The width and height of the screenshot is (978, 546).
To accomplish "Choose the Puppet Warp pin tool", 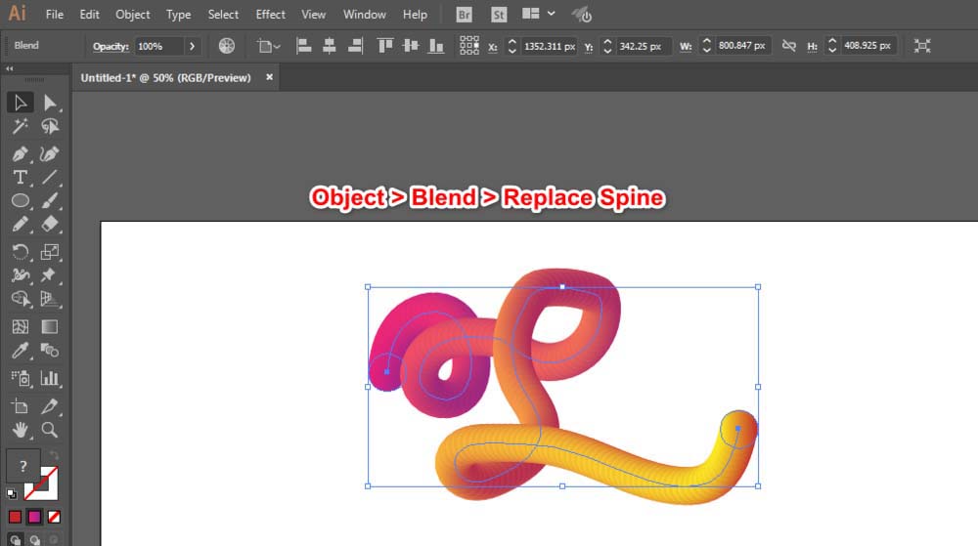I will point(50,275).
